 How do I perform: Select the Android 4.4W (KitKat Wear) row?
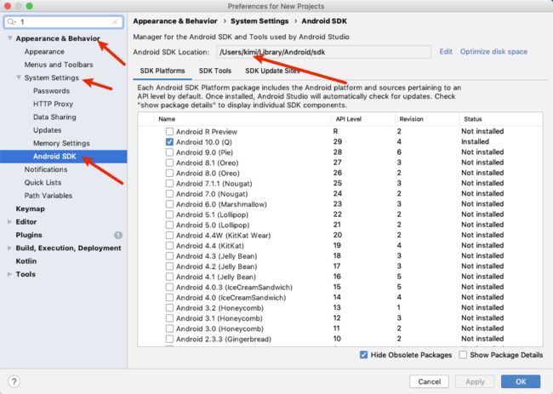tap(340, 235)
